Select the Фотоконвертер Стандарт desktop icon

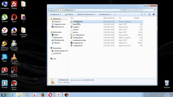point(14,46)
